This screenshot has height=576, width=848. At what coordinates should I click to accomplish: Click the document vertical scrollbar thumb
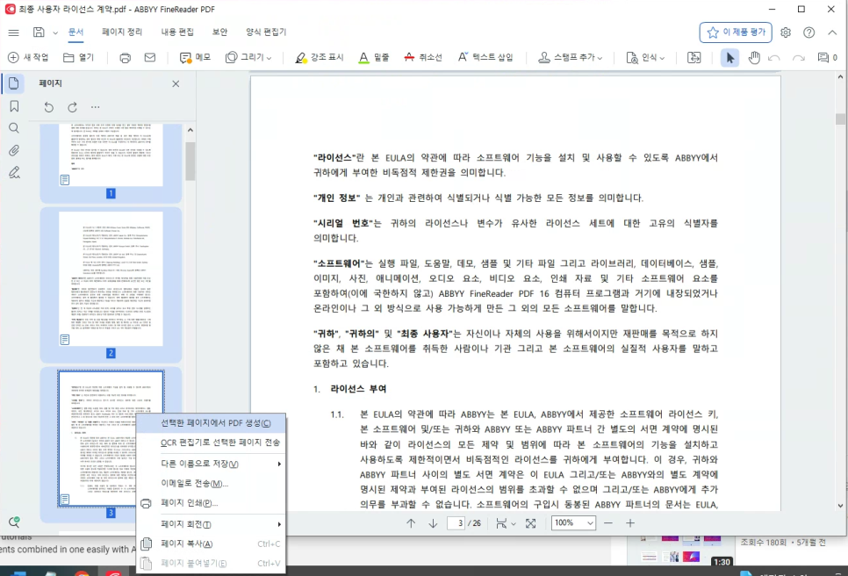pyautogui.click(x=840, y=119)
